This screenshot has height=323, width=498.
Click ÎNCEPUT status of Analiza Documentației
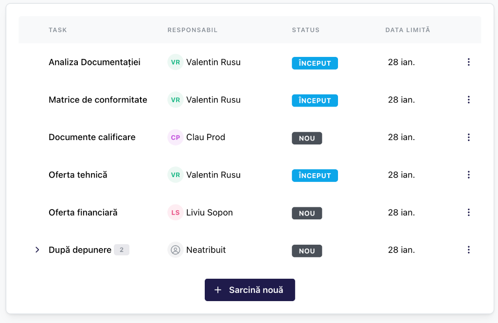pos(315,63)
